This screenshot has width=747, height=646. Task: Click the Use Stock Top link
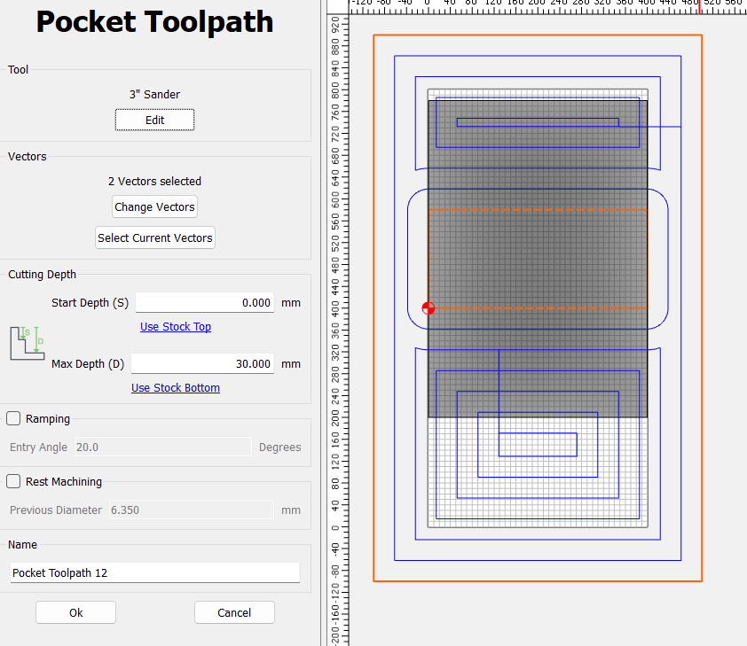coord(176,327)
